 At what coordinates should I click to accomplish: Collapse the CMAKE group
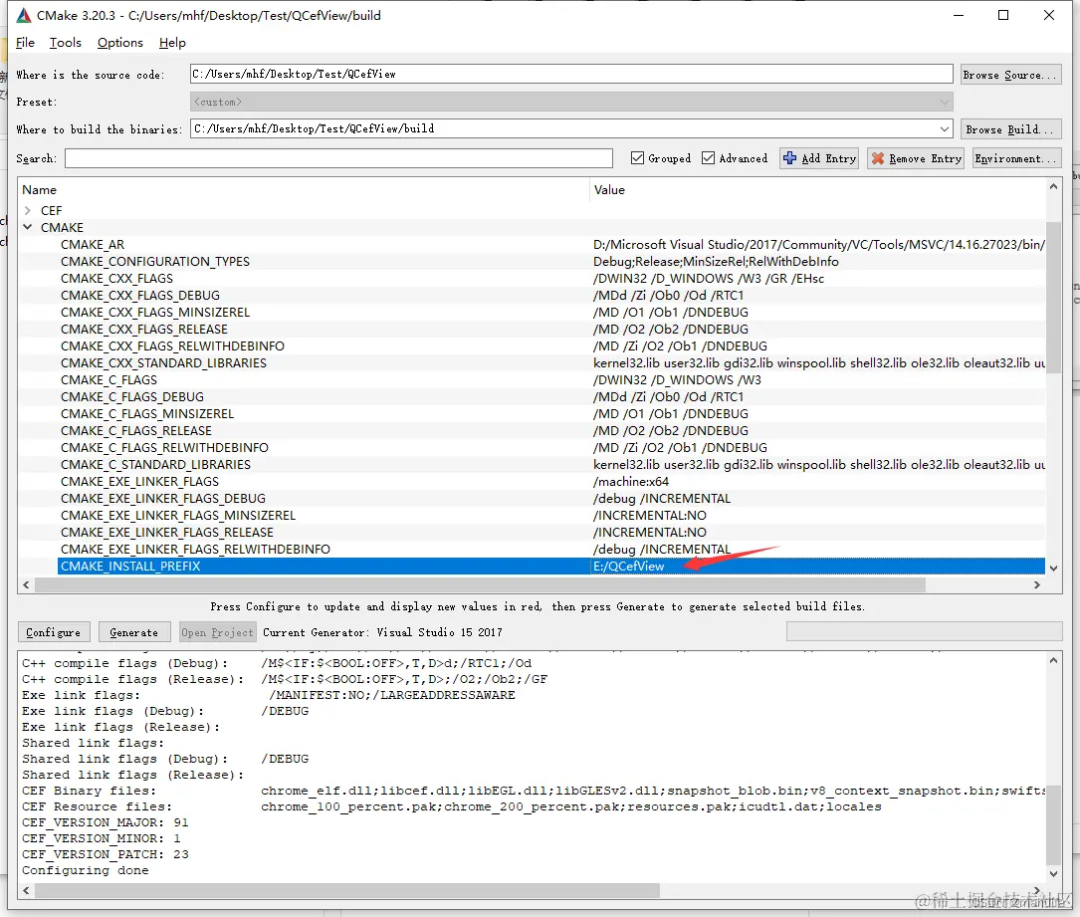[x=28, y=227]
